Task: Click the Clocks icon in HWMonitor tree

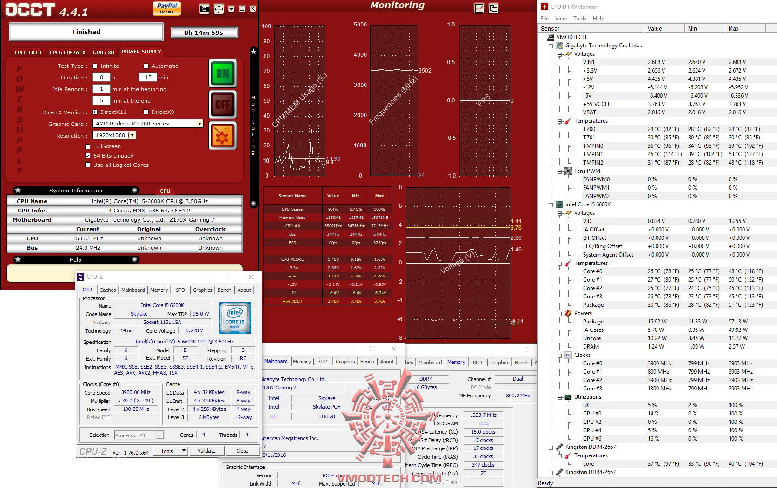Action: point(568,355)
